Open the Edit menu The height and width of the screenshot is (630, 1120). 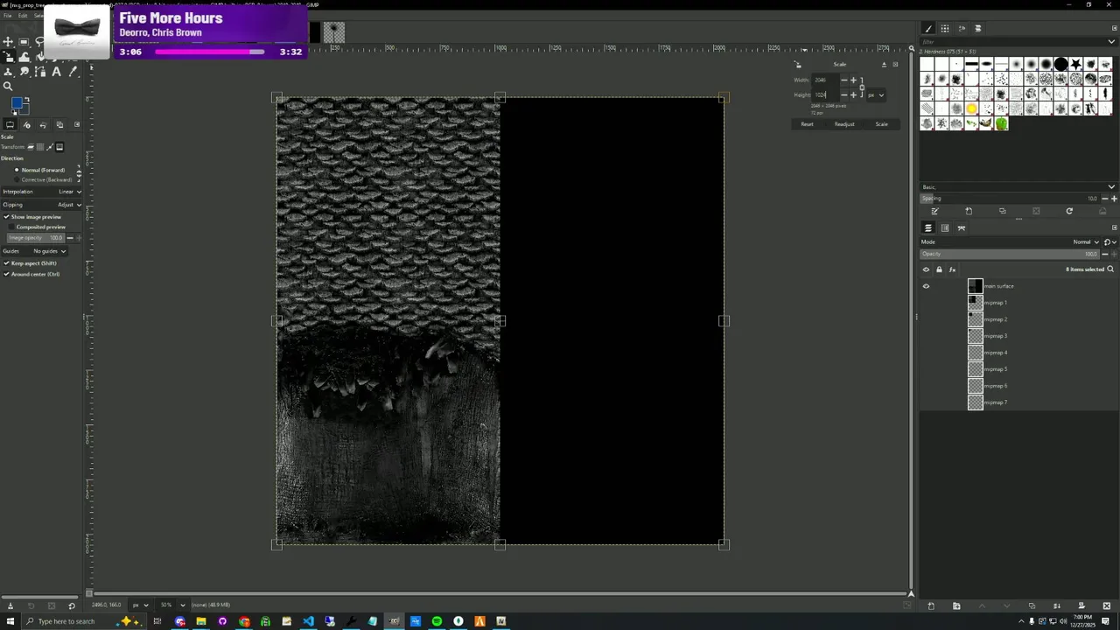23,16
